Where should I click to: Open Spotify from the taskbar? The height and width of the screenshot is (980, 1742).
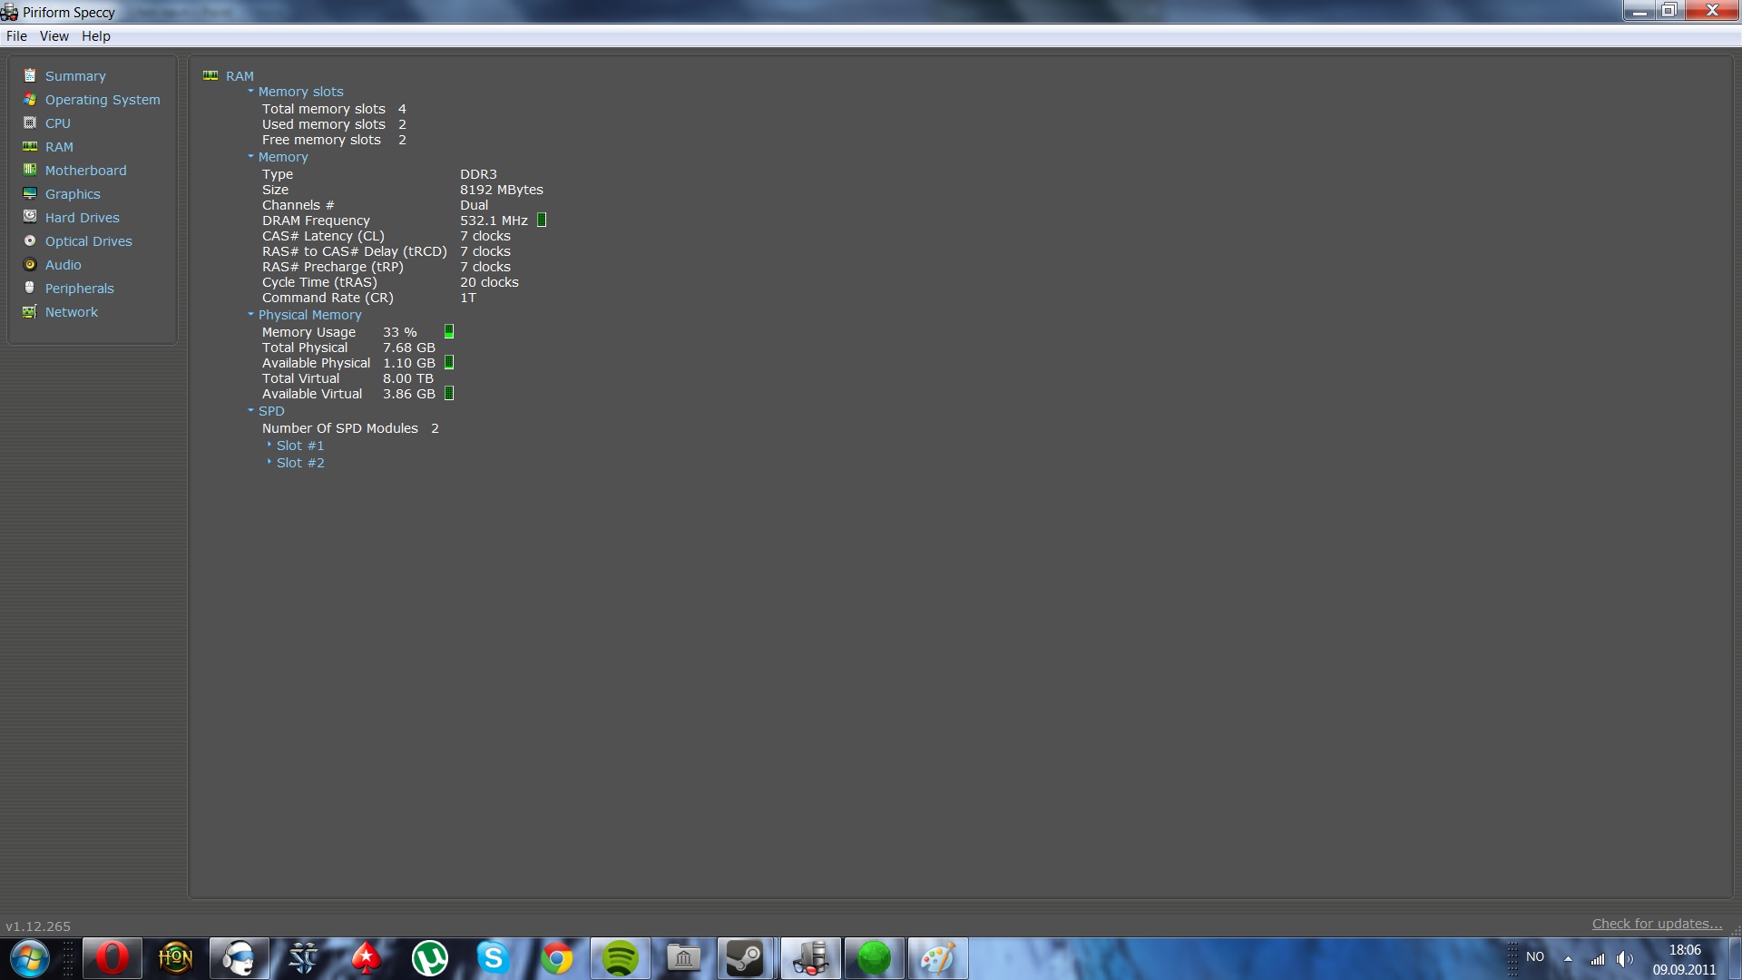621,958
